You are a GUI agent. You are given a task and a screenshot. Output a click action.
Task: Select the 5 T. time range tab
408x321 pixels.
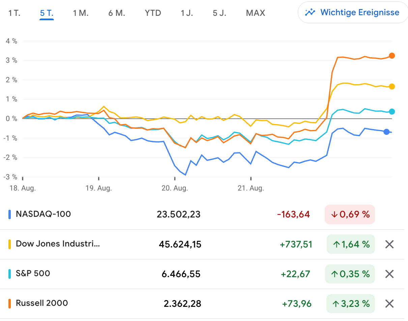(47, 13)
